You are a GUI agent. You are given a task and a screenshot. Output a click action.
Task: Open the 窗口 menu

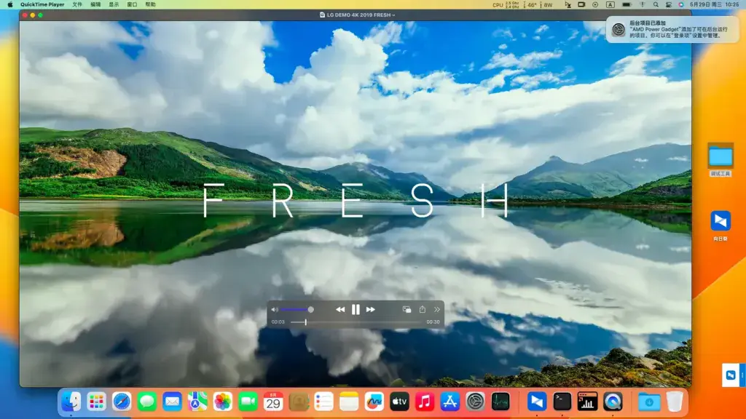(x=132, y=5)
